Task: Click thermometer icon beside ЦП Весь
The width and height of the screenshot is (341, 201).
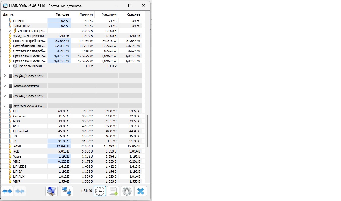Action: click(x=10, y=20)
